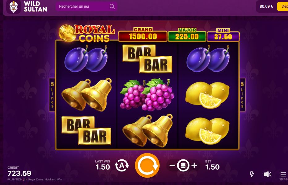Open bet settings via the coin stack icon
Viewport: 288px width, 185px height.
183,165
